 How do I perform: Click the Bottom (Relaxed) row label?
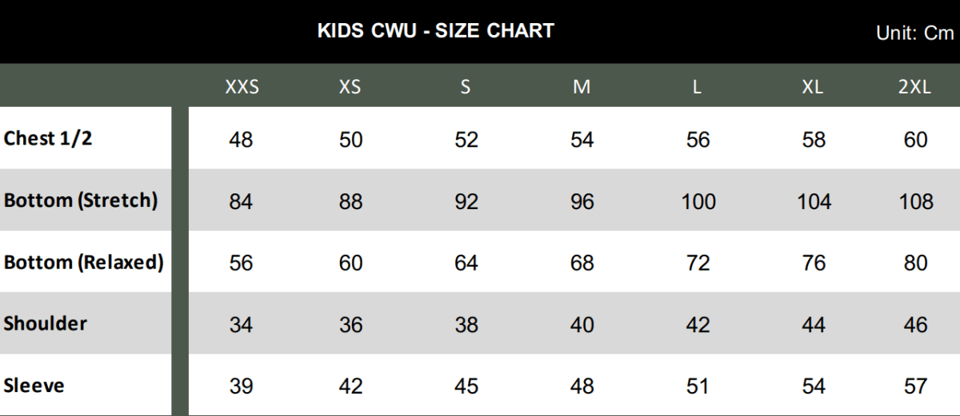[83, 262]
